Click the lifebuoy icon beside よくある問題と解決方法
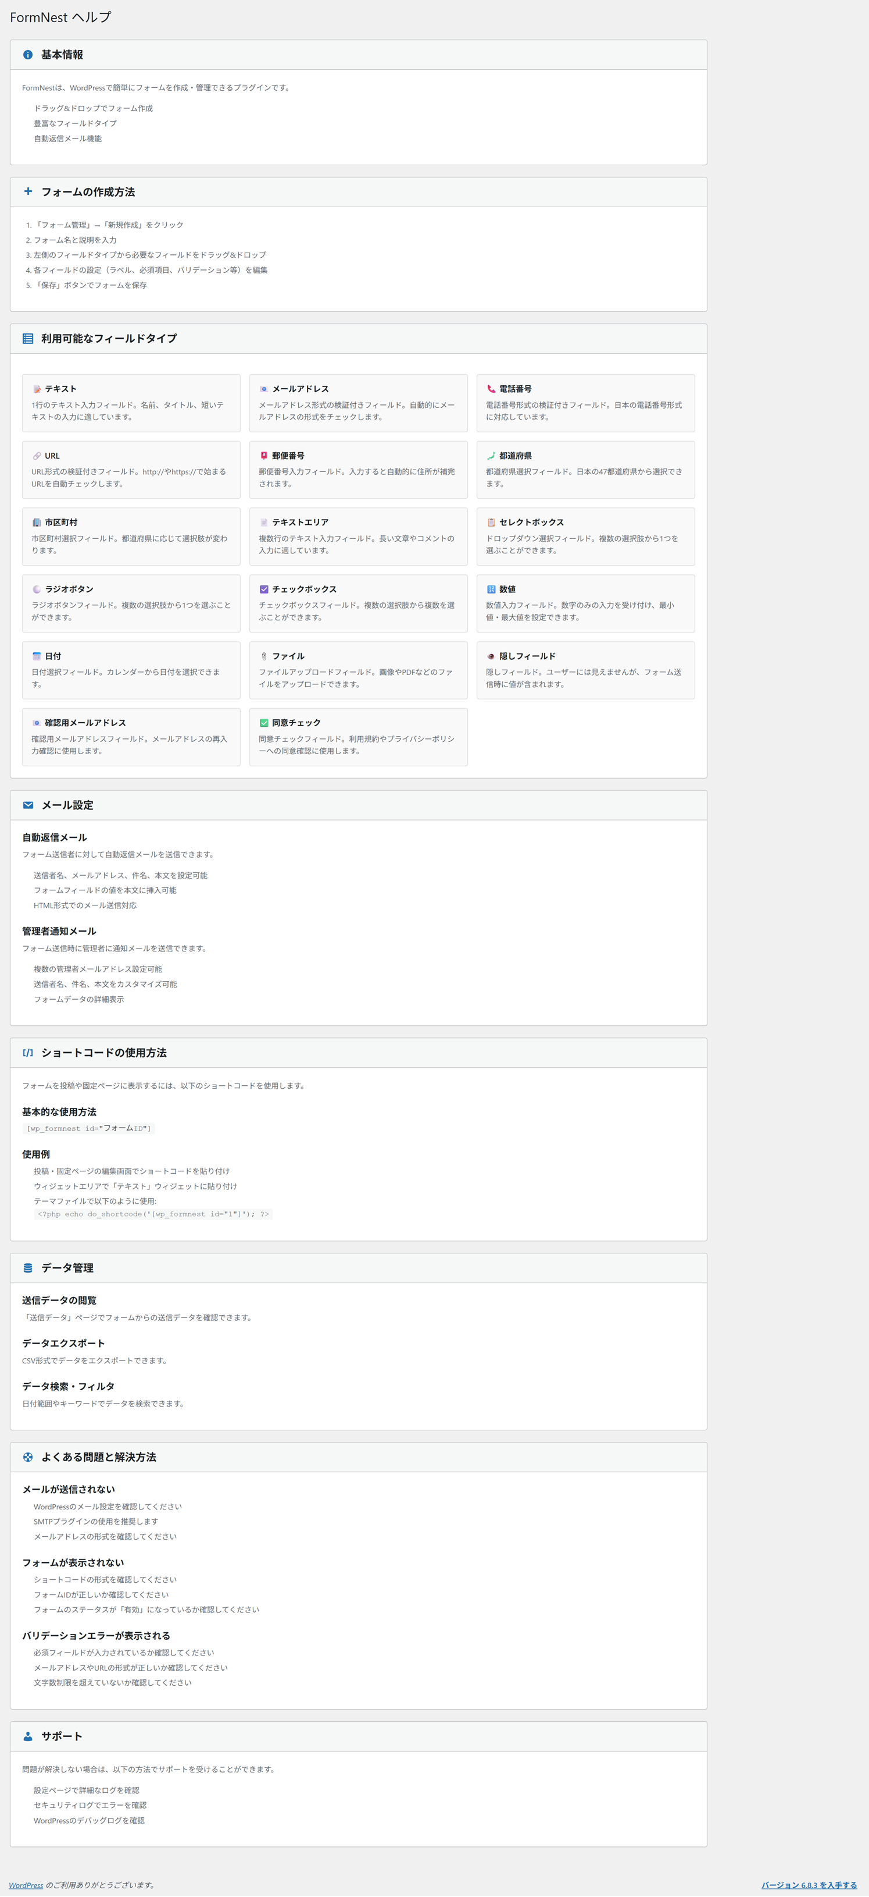The width and height of the screenshot is (869, 1897). click(x=28, y=1457)
